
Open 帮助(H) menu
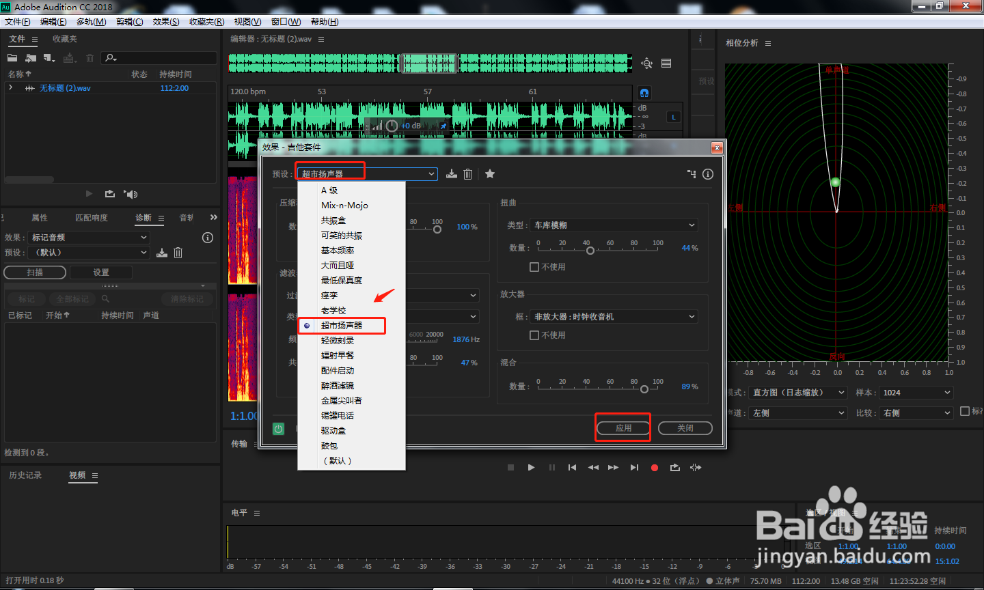(325, 22)
